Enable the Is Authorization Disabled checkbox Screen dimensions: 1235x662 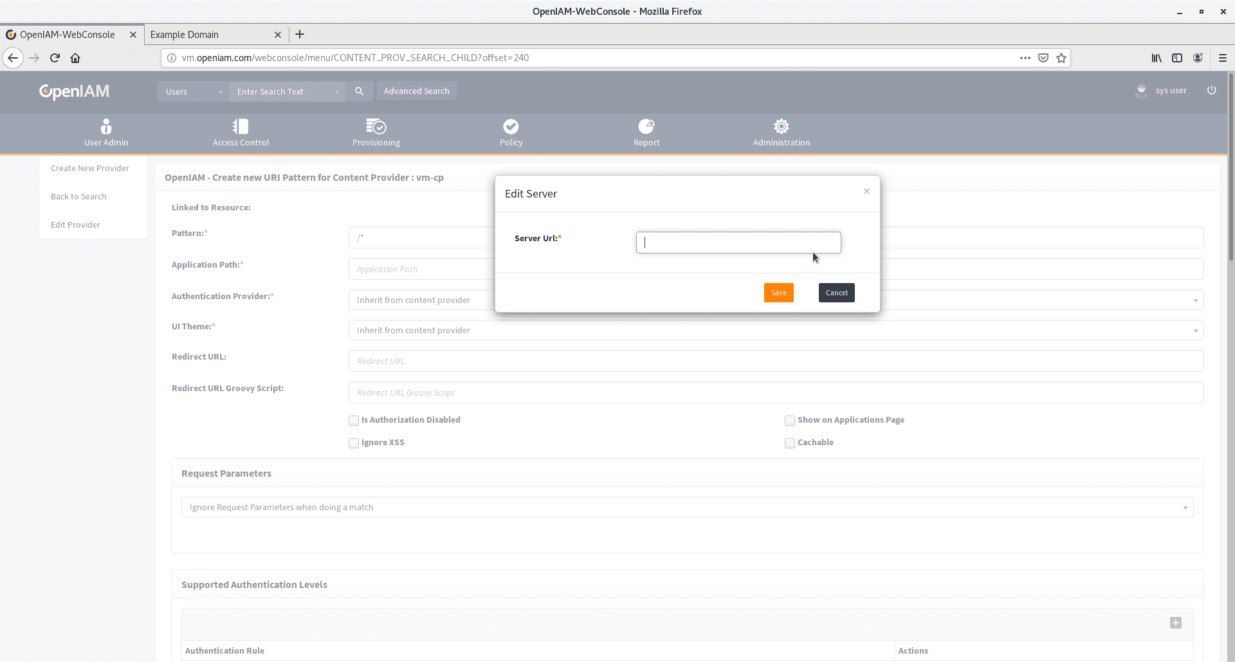pos(354,421)
